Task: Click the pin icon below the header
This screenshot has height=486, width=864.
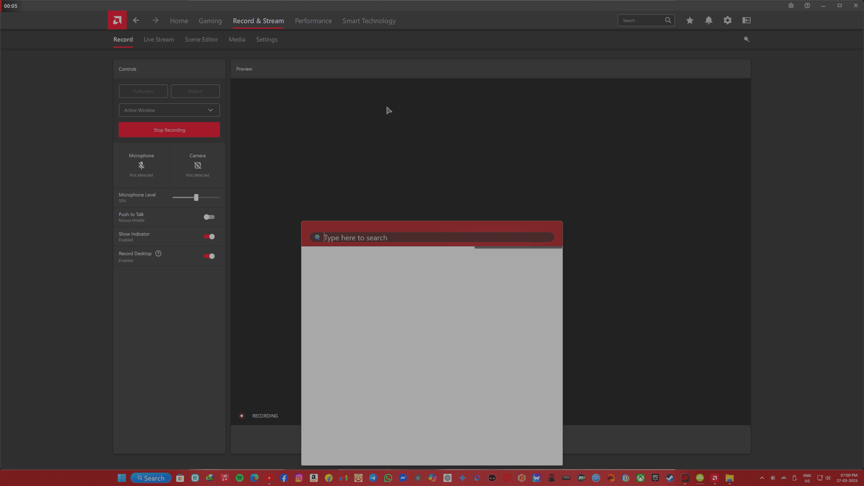Action: (x=746, y=39)
